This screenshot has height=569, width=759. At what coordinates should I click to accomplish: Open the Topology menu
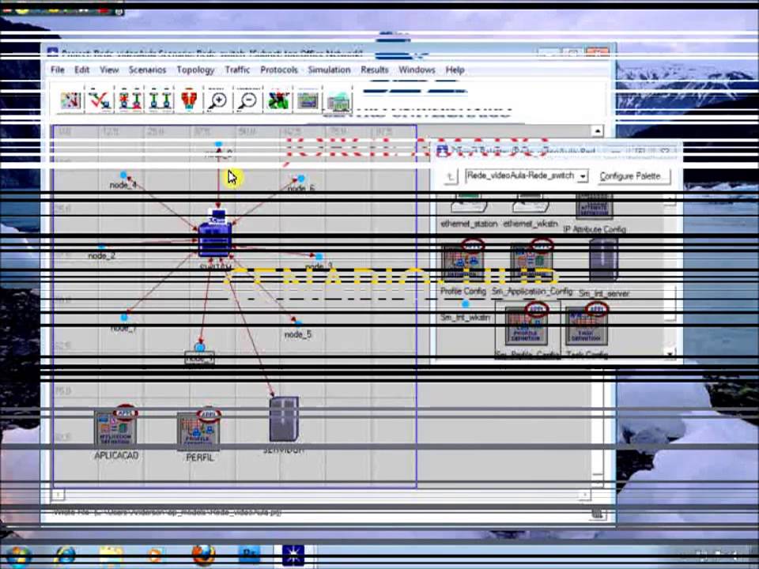coord(195,70)
